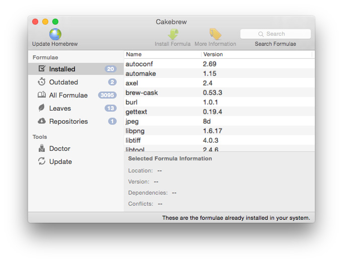
Task: Click version 1.0.1 cell
Action: click(210, 102)
